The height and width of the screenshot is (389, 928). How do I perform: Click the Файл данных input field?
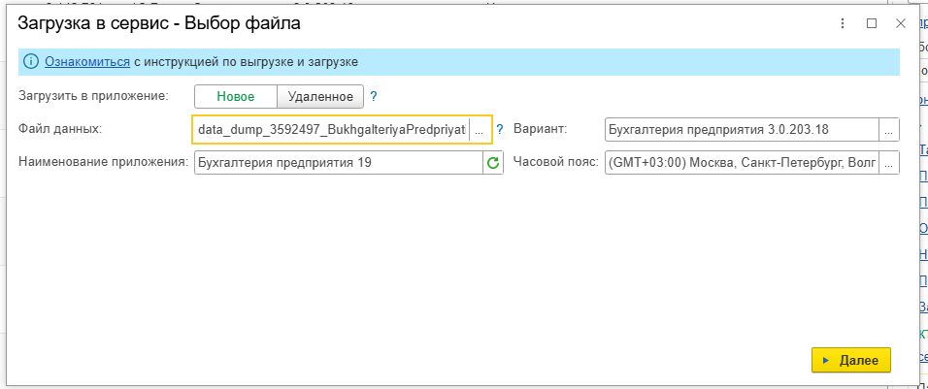click(333, 129)
